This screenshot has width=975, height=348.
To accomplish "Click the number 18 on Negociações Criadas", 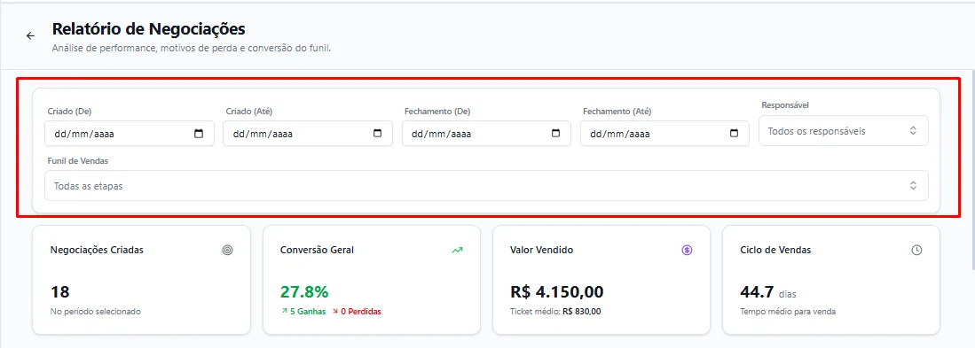I will click(59, 291).
